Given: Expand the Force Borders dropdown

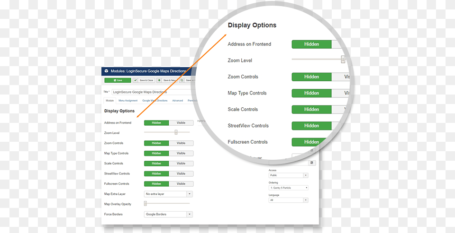Looking at the screenshot, I should coord(168,214).
